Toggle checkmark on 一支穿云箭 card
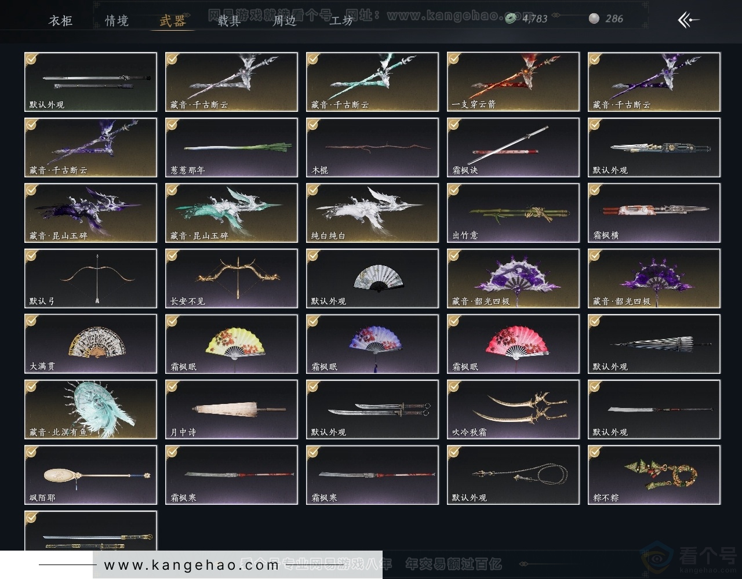 (x=454, y=59)
